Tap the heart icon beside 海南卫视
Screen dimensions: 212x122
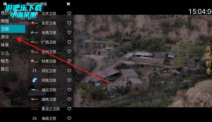point(69,118)
